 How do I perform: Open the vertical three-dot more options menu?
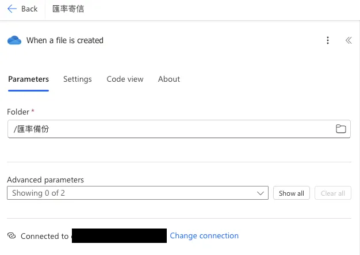(328, 40)
